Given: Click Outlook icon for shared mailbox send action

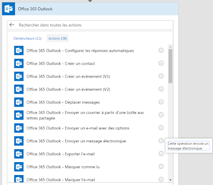Looking at the screenshot, I should pyautogui.click(x=19, y=115).
